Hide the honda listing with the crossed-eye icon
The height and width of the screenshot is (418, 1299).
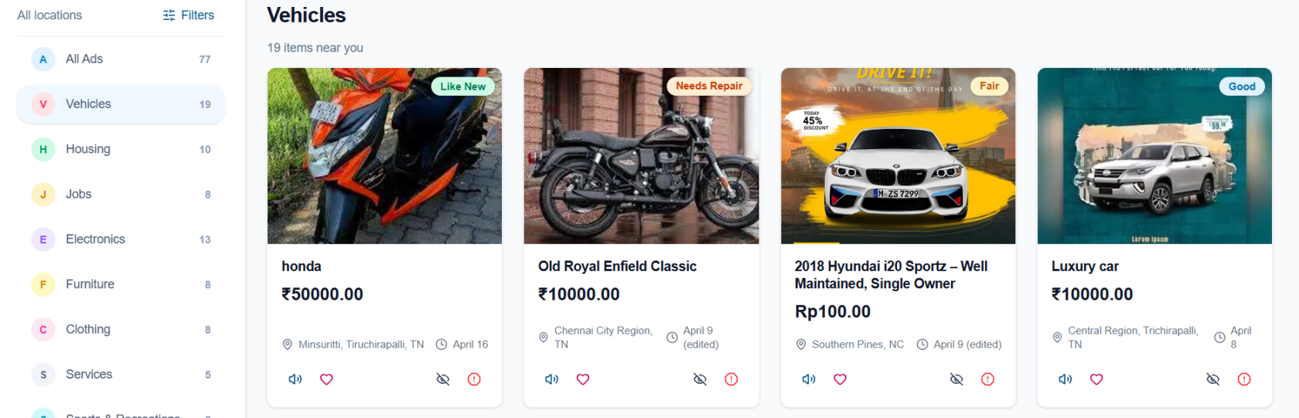tap(443, 379)
